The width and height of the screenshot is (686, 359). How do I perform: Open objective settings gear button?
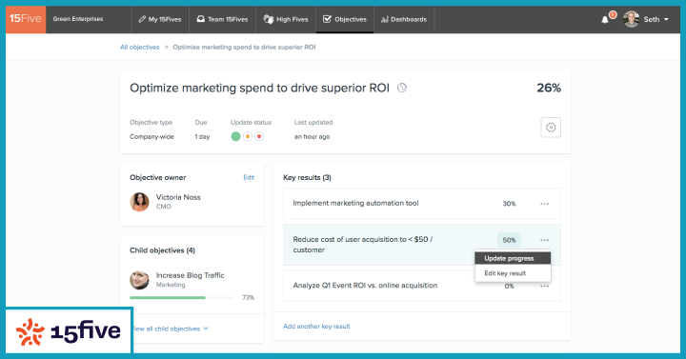[551, 128]
